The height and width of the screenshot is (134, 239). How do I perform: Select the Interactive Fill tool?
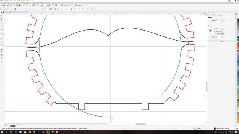pos(1,58)
